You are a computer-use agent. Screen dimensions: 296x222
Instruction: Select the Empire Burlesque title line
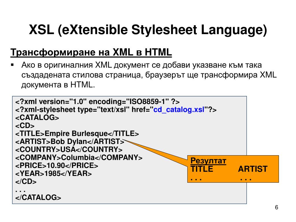point(77,134)
